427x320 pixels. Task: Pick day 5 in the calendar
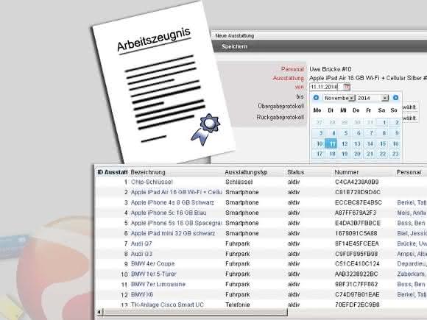click(x=345, y=133)
